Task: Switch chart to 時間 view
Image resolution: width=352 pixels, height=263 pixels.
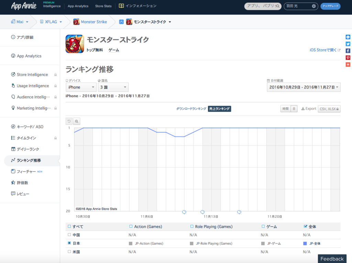Action: pyautogui.click(x=285, y=109)
